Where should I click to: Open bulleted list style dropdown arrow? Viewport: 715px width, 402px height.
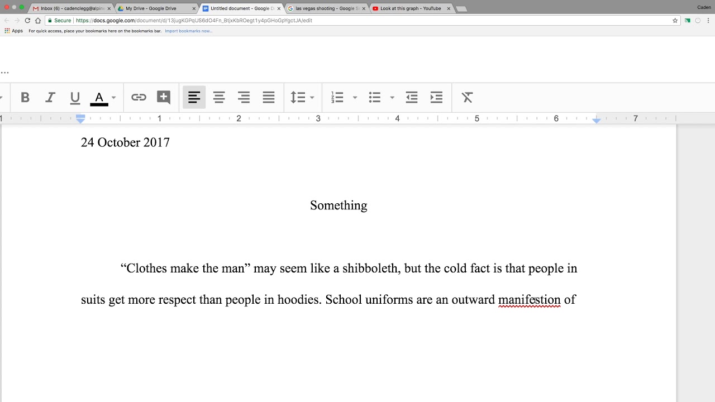tap(392, 98)
